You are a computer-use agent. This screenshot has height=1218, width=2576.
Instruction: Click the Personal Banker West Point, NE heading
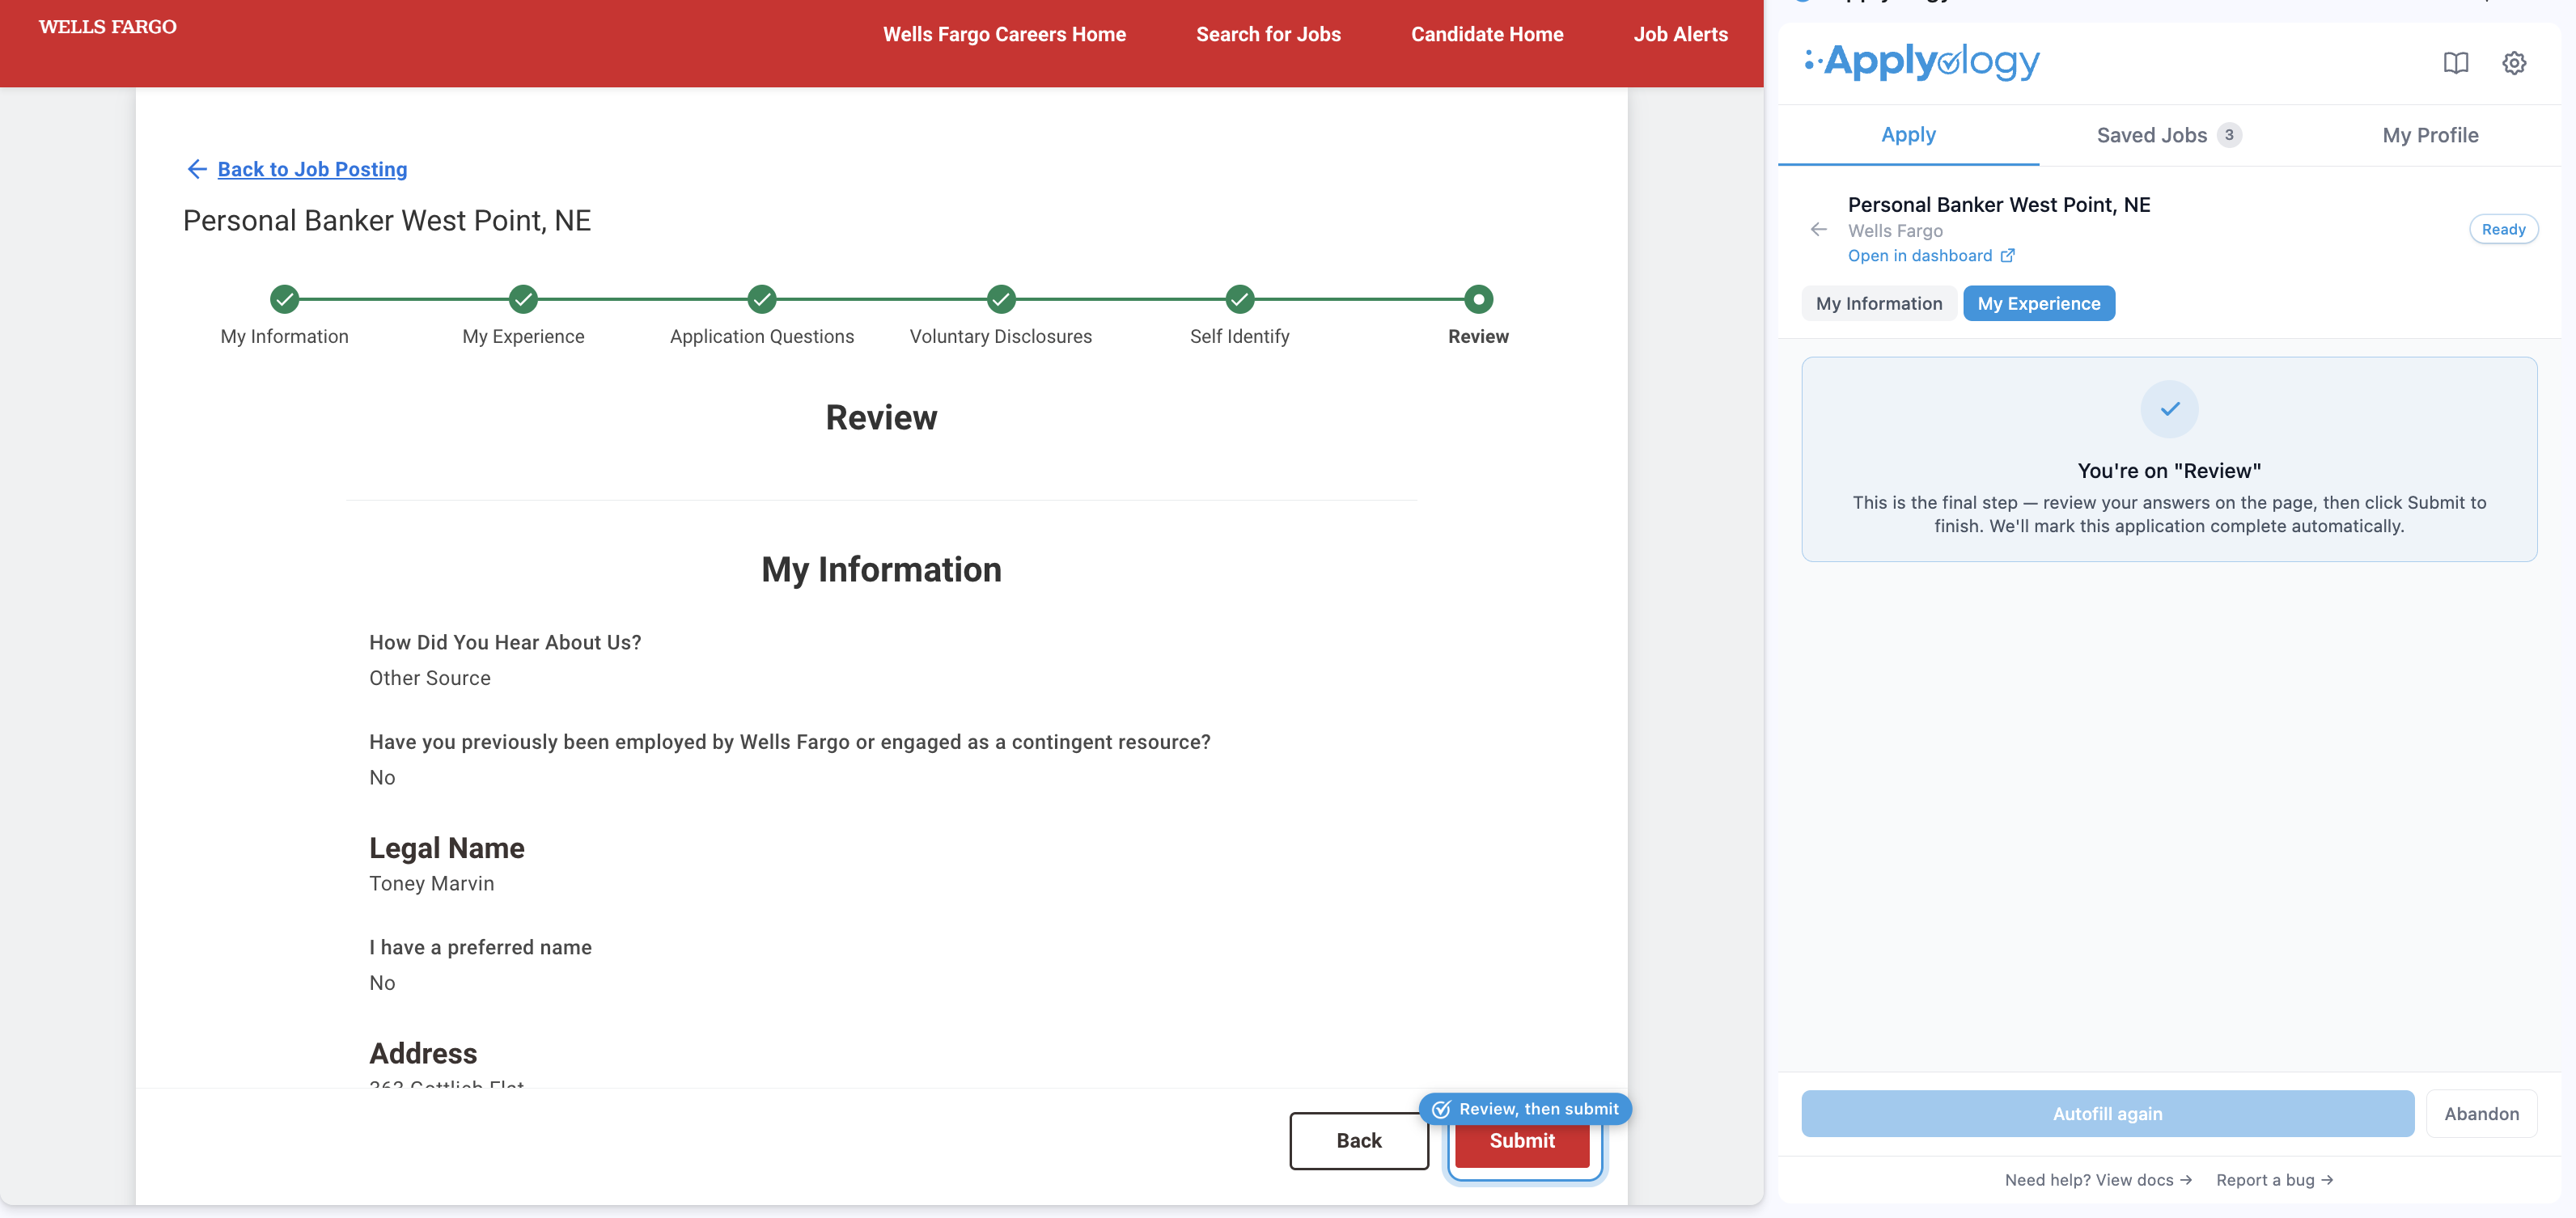click(x=387, y=221)
